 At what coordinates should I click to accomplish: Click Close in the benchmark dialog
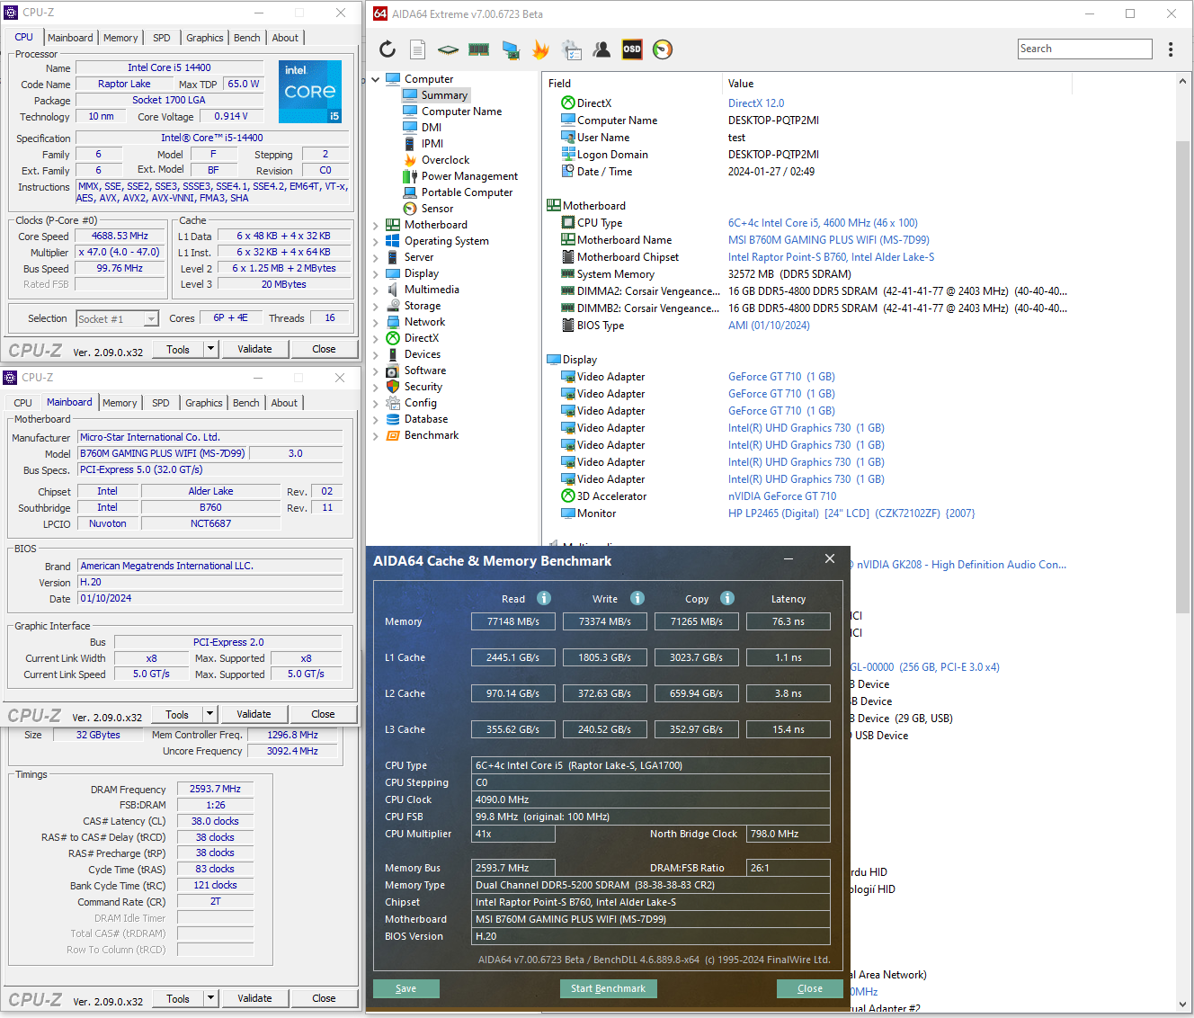(x=810, y=988)
